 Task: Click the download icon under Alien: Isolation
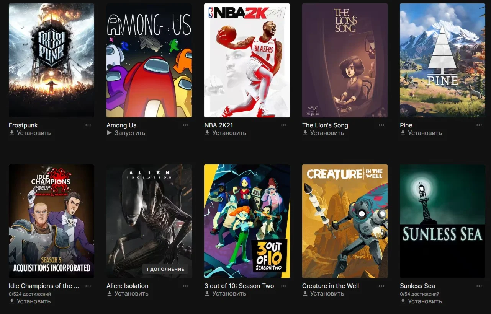click(109, 294)
